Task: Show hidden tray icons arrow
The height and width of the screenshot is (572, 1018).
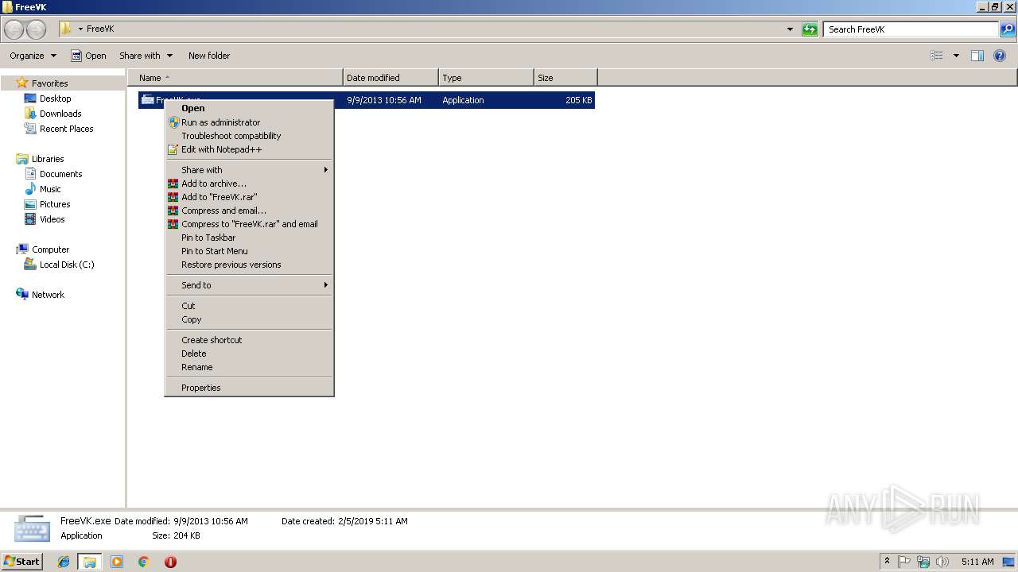Action: (887, 561)
